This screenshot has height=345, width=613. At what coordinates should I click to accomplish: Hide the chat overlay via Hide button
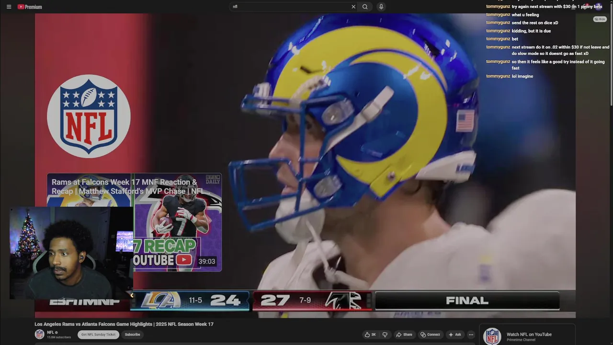(x=600, y=19)
